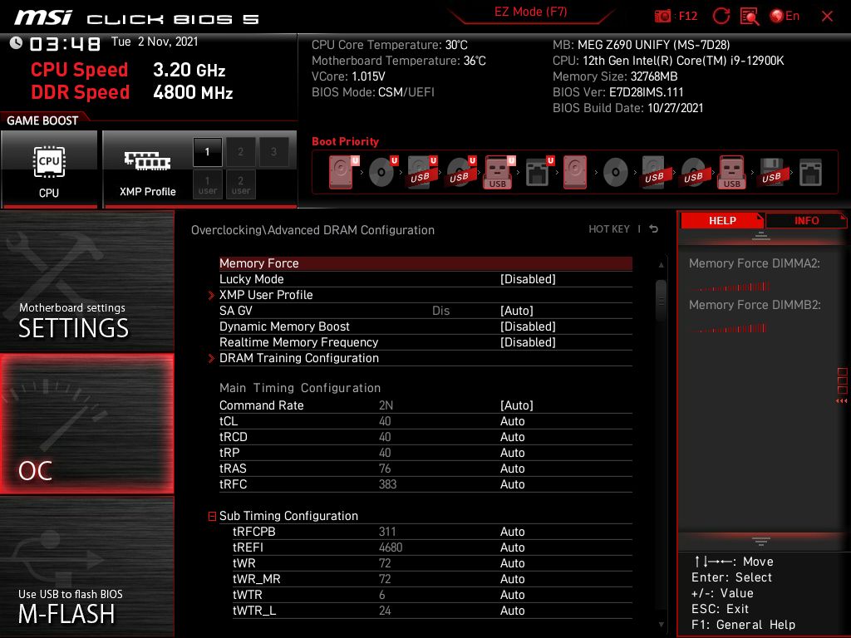Select XMP user profile 2
851x638 pixels.
240,184
